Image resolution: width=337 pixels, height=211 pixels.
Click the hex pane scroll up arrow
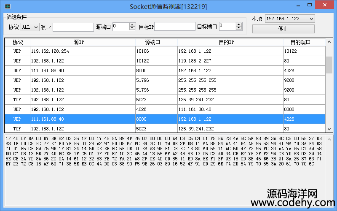pyautogui.click(x=329, y=139)
